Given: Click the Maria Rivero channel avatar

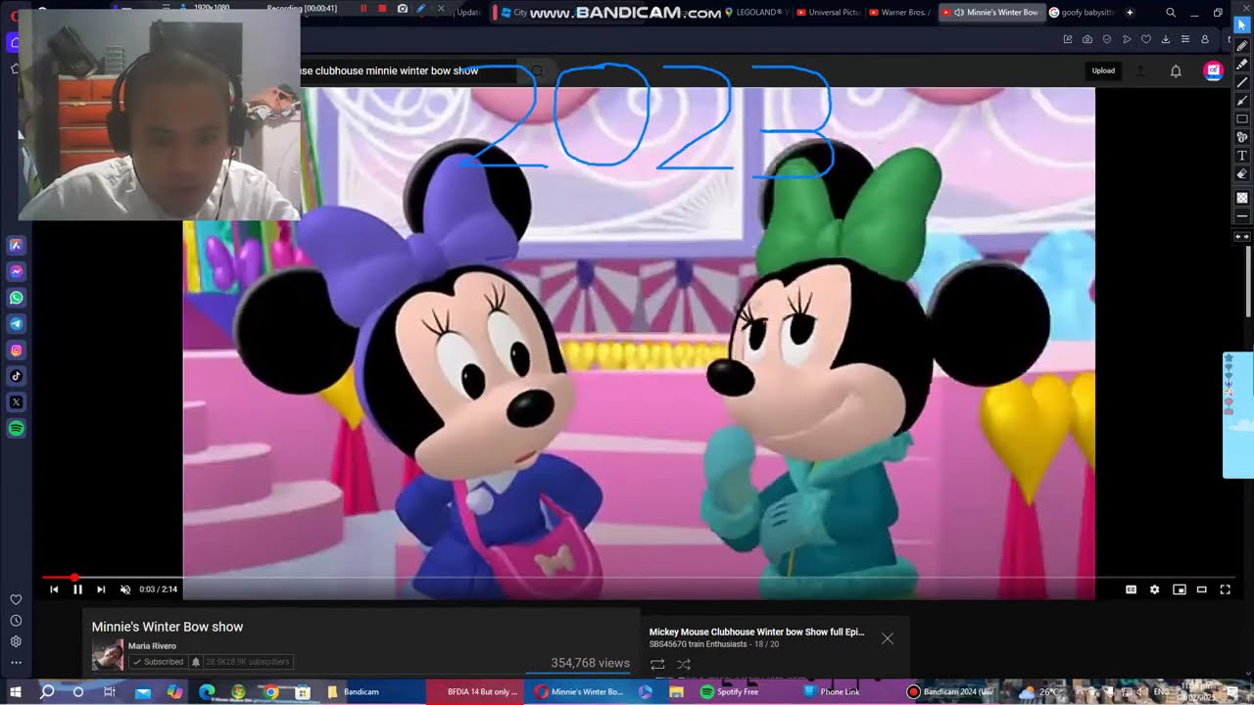Looking at the screenshot, I should [x=108, y=654].
